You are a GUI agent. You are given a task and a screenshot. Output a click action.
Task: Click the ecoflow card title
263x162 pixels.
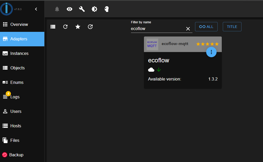click(x=159, y=60)
